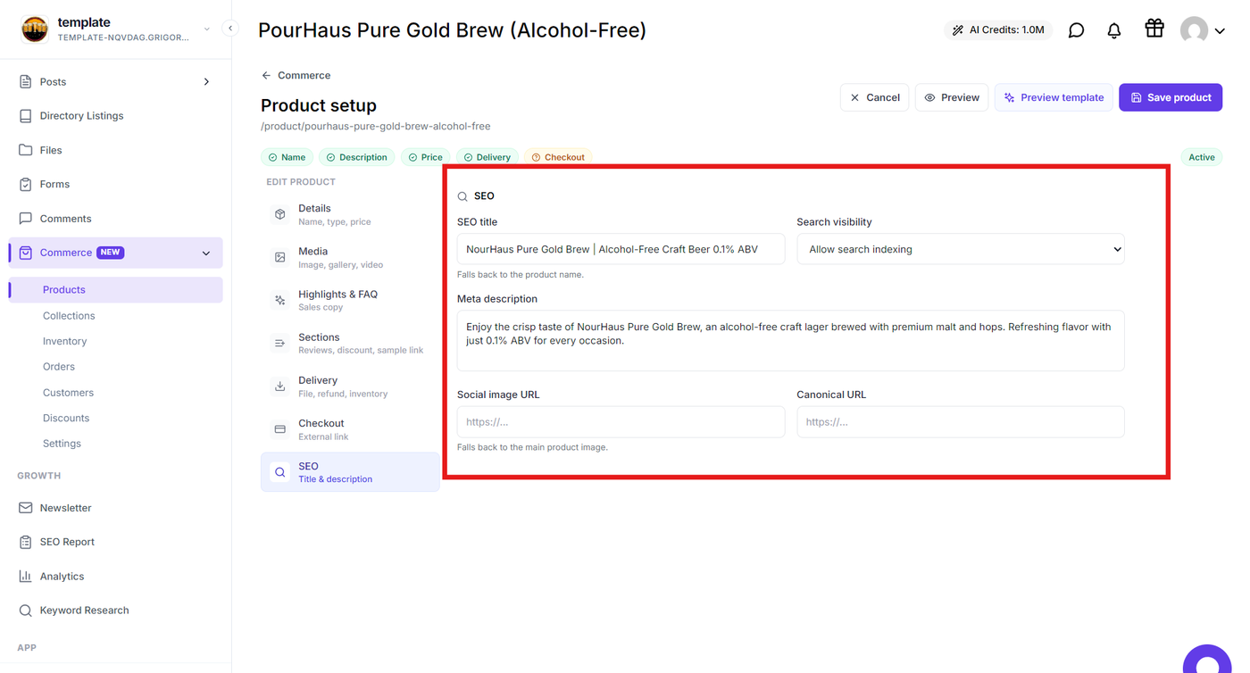Collapse the Commerce menu chevron
The width and height of the screenshot is (1250, 673).
(206, 253)
